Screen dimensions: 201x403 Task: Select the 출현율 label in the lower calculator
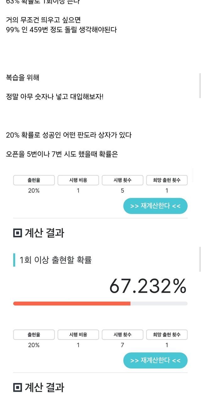(x=34, y=335)
